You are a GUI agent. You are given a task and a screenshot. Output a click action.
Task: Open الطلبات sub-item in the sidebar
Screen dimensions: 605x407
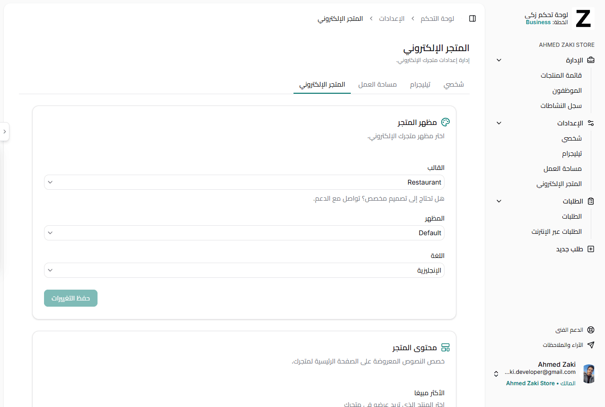[x=572, y=216]
